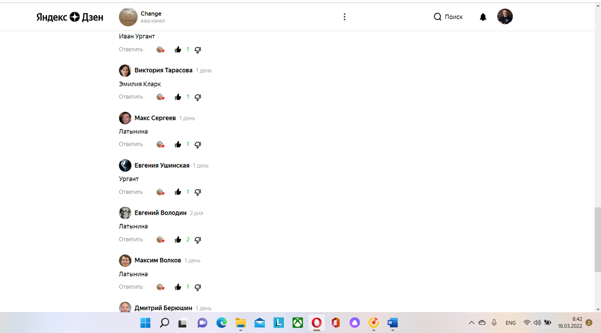
Task: Click author heart on Евгения Ушинская's comment
Action: 160,192
